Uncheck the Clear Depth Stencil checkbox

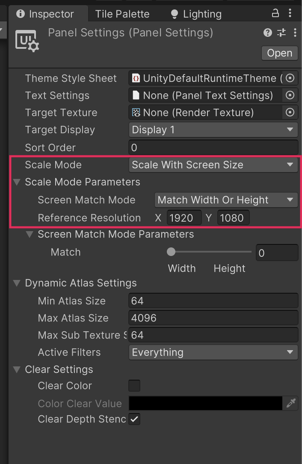click(134, 419)
